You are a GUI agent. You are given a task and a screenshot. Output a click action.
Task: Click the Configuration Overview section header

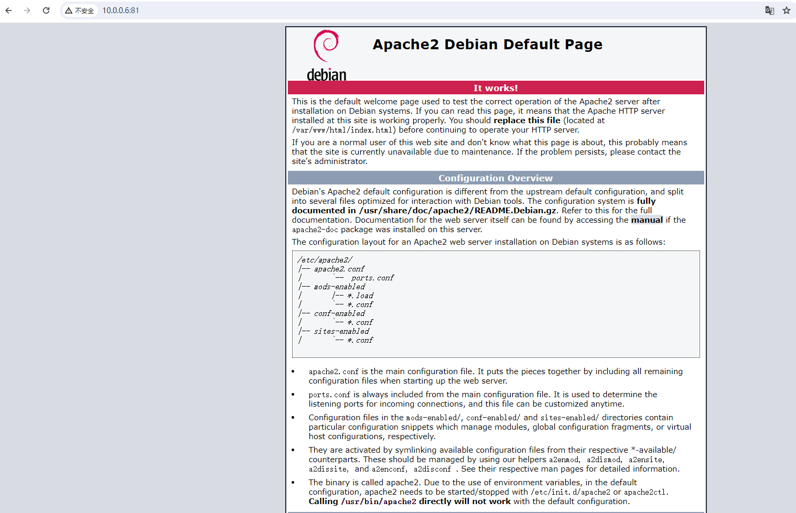pos(496,178)
